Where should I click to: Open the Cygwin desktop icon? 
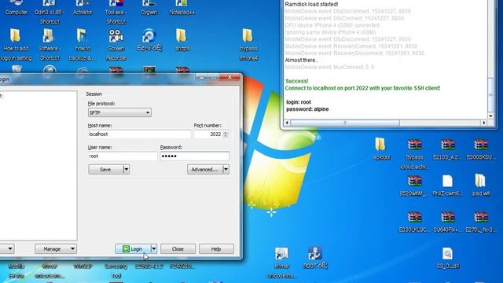tap(149, 8)
